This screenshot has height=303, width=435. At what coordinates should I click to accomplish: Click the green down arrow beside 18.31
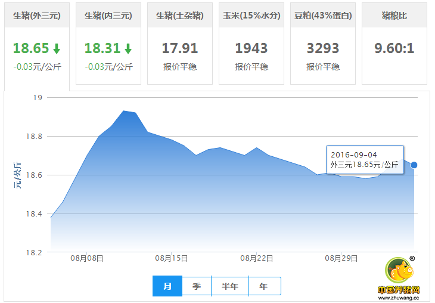[x=128, y=48]
